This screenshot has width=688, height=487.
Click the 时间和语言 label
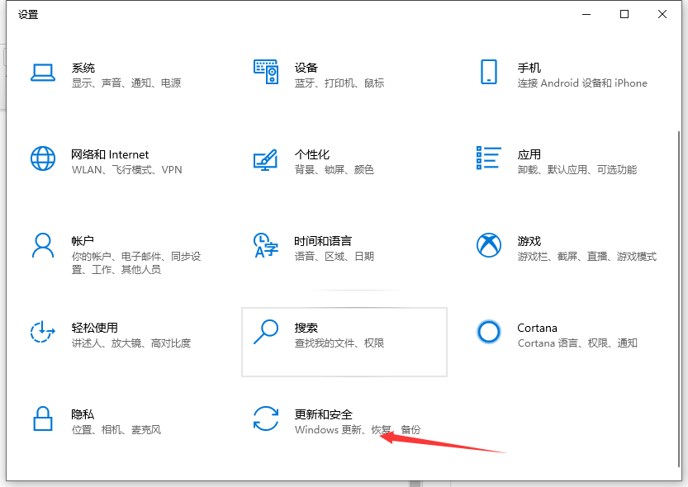(323, 241)
